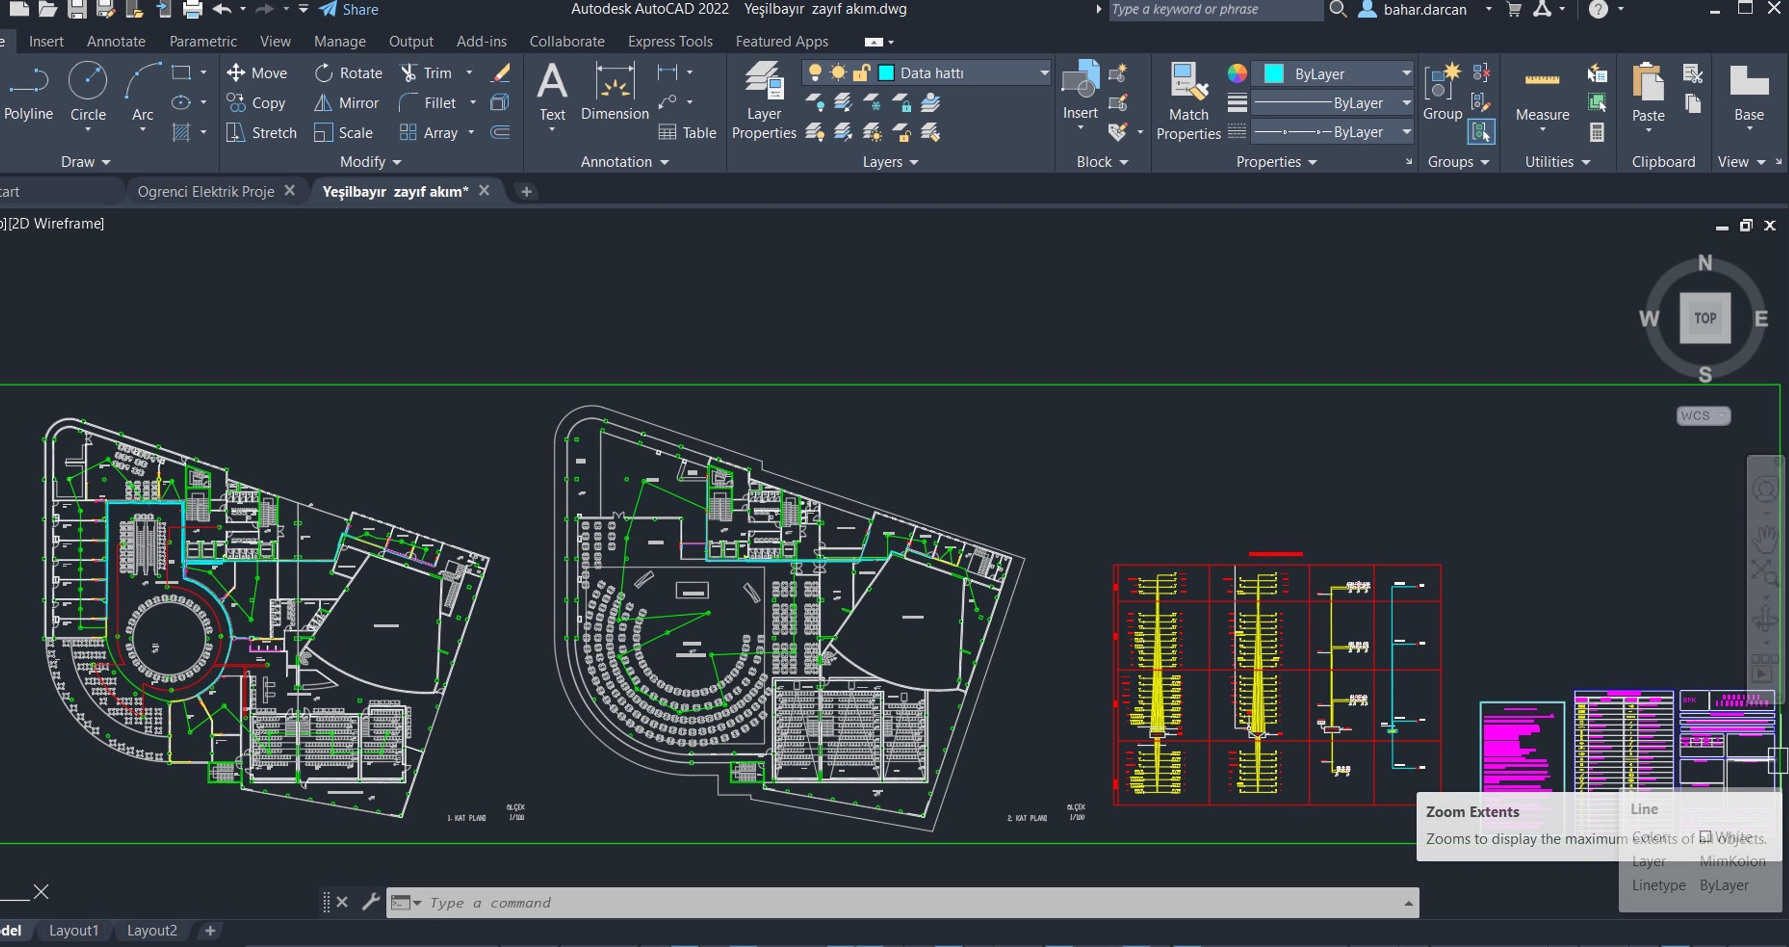Image resolution: width=1789 pixels, height=947 pixels.
Task: Switch to Layout2 tab
Action: 152,930
